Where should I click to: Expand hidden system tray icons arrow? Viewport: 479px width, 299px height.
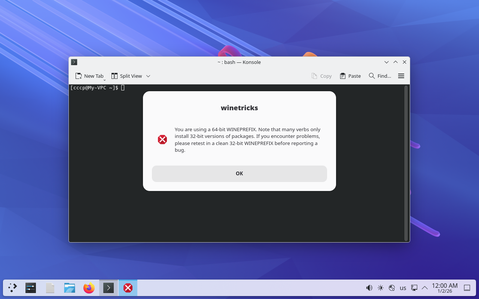425,288
